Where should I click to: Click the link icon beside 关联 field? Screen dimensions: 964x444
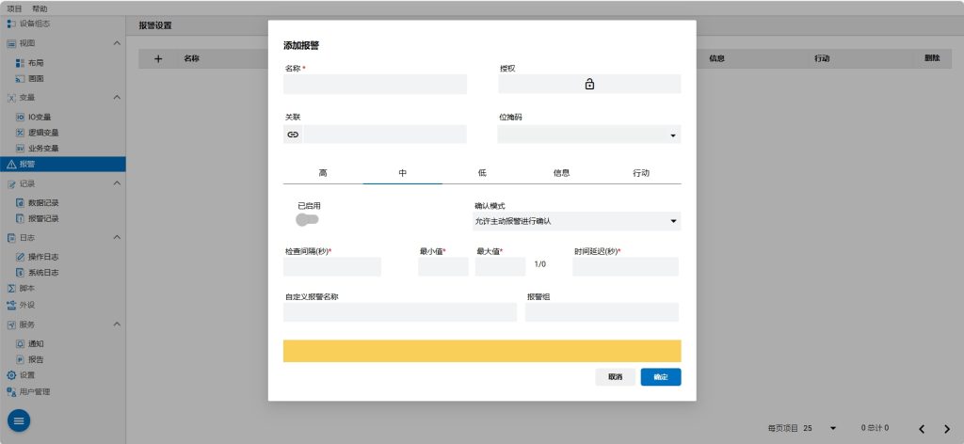pos(293,135)
